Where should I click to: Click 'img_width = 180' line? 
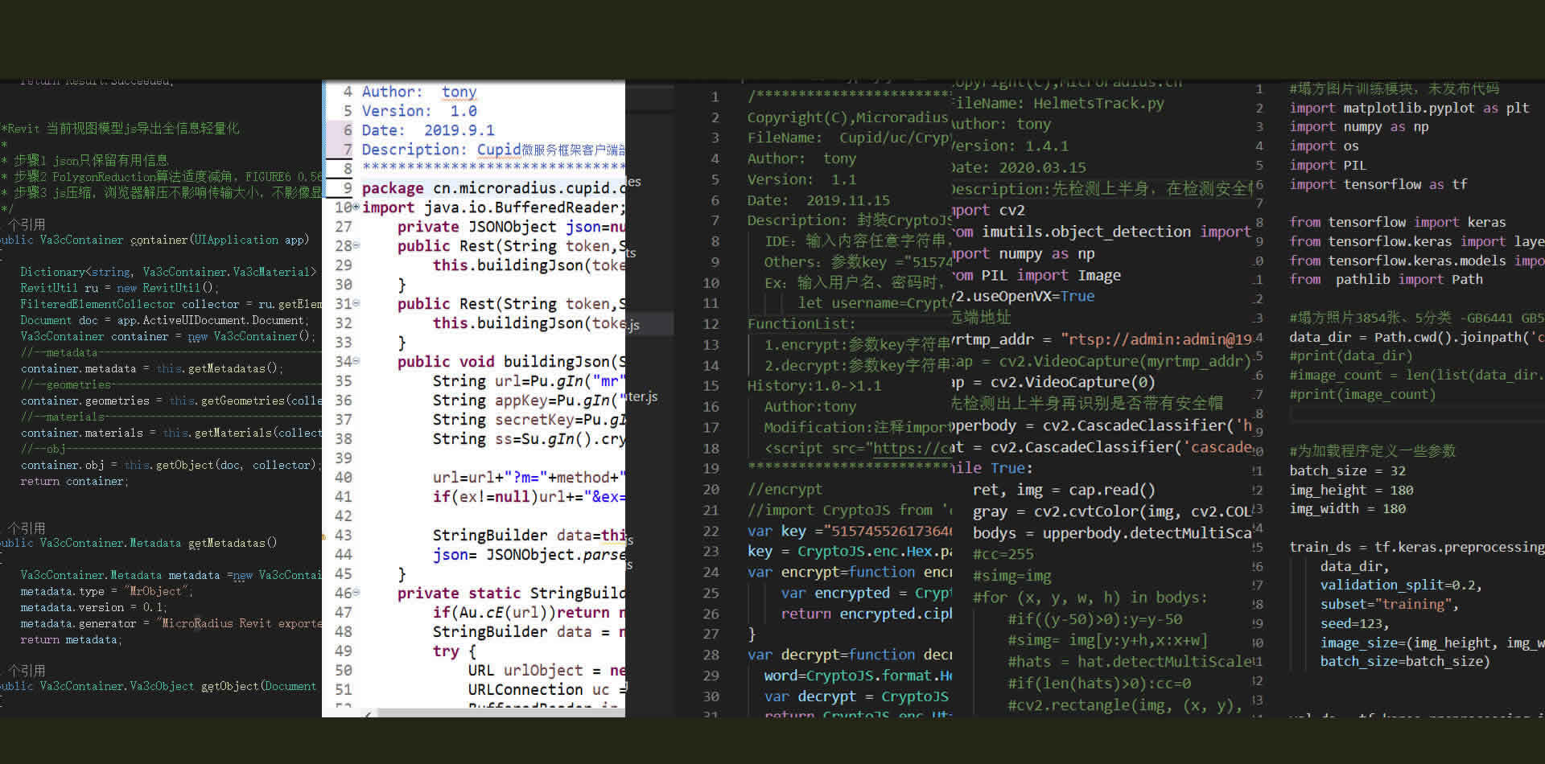tap(1347, 509)
